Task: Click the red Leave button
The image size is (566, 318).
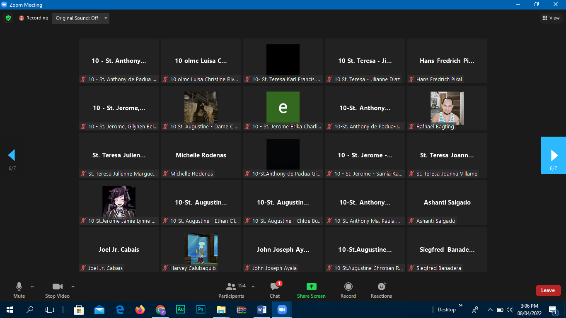Action: pyautogui.click(x=548, y=290)
